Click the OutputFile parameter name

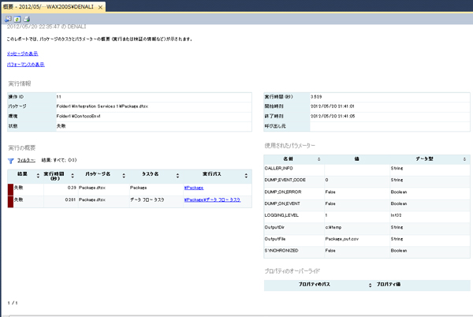tap(275, 239)
